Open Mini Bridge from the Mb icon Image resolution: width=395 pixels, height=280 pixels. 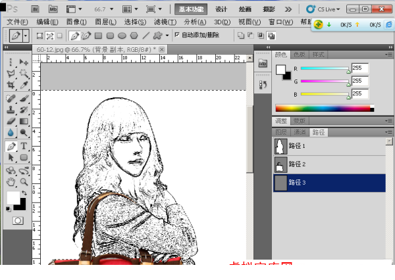(53, 9)
